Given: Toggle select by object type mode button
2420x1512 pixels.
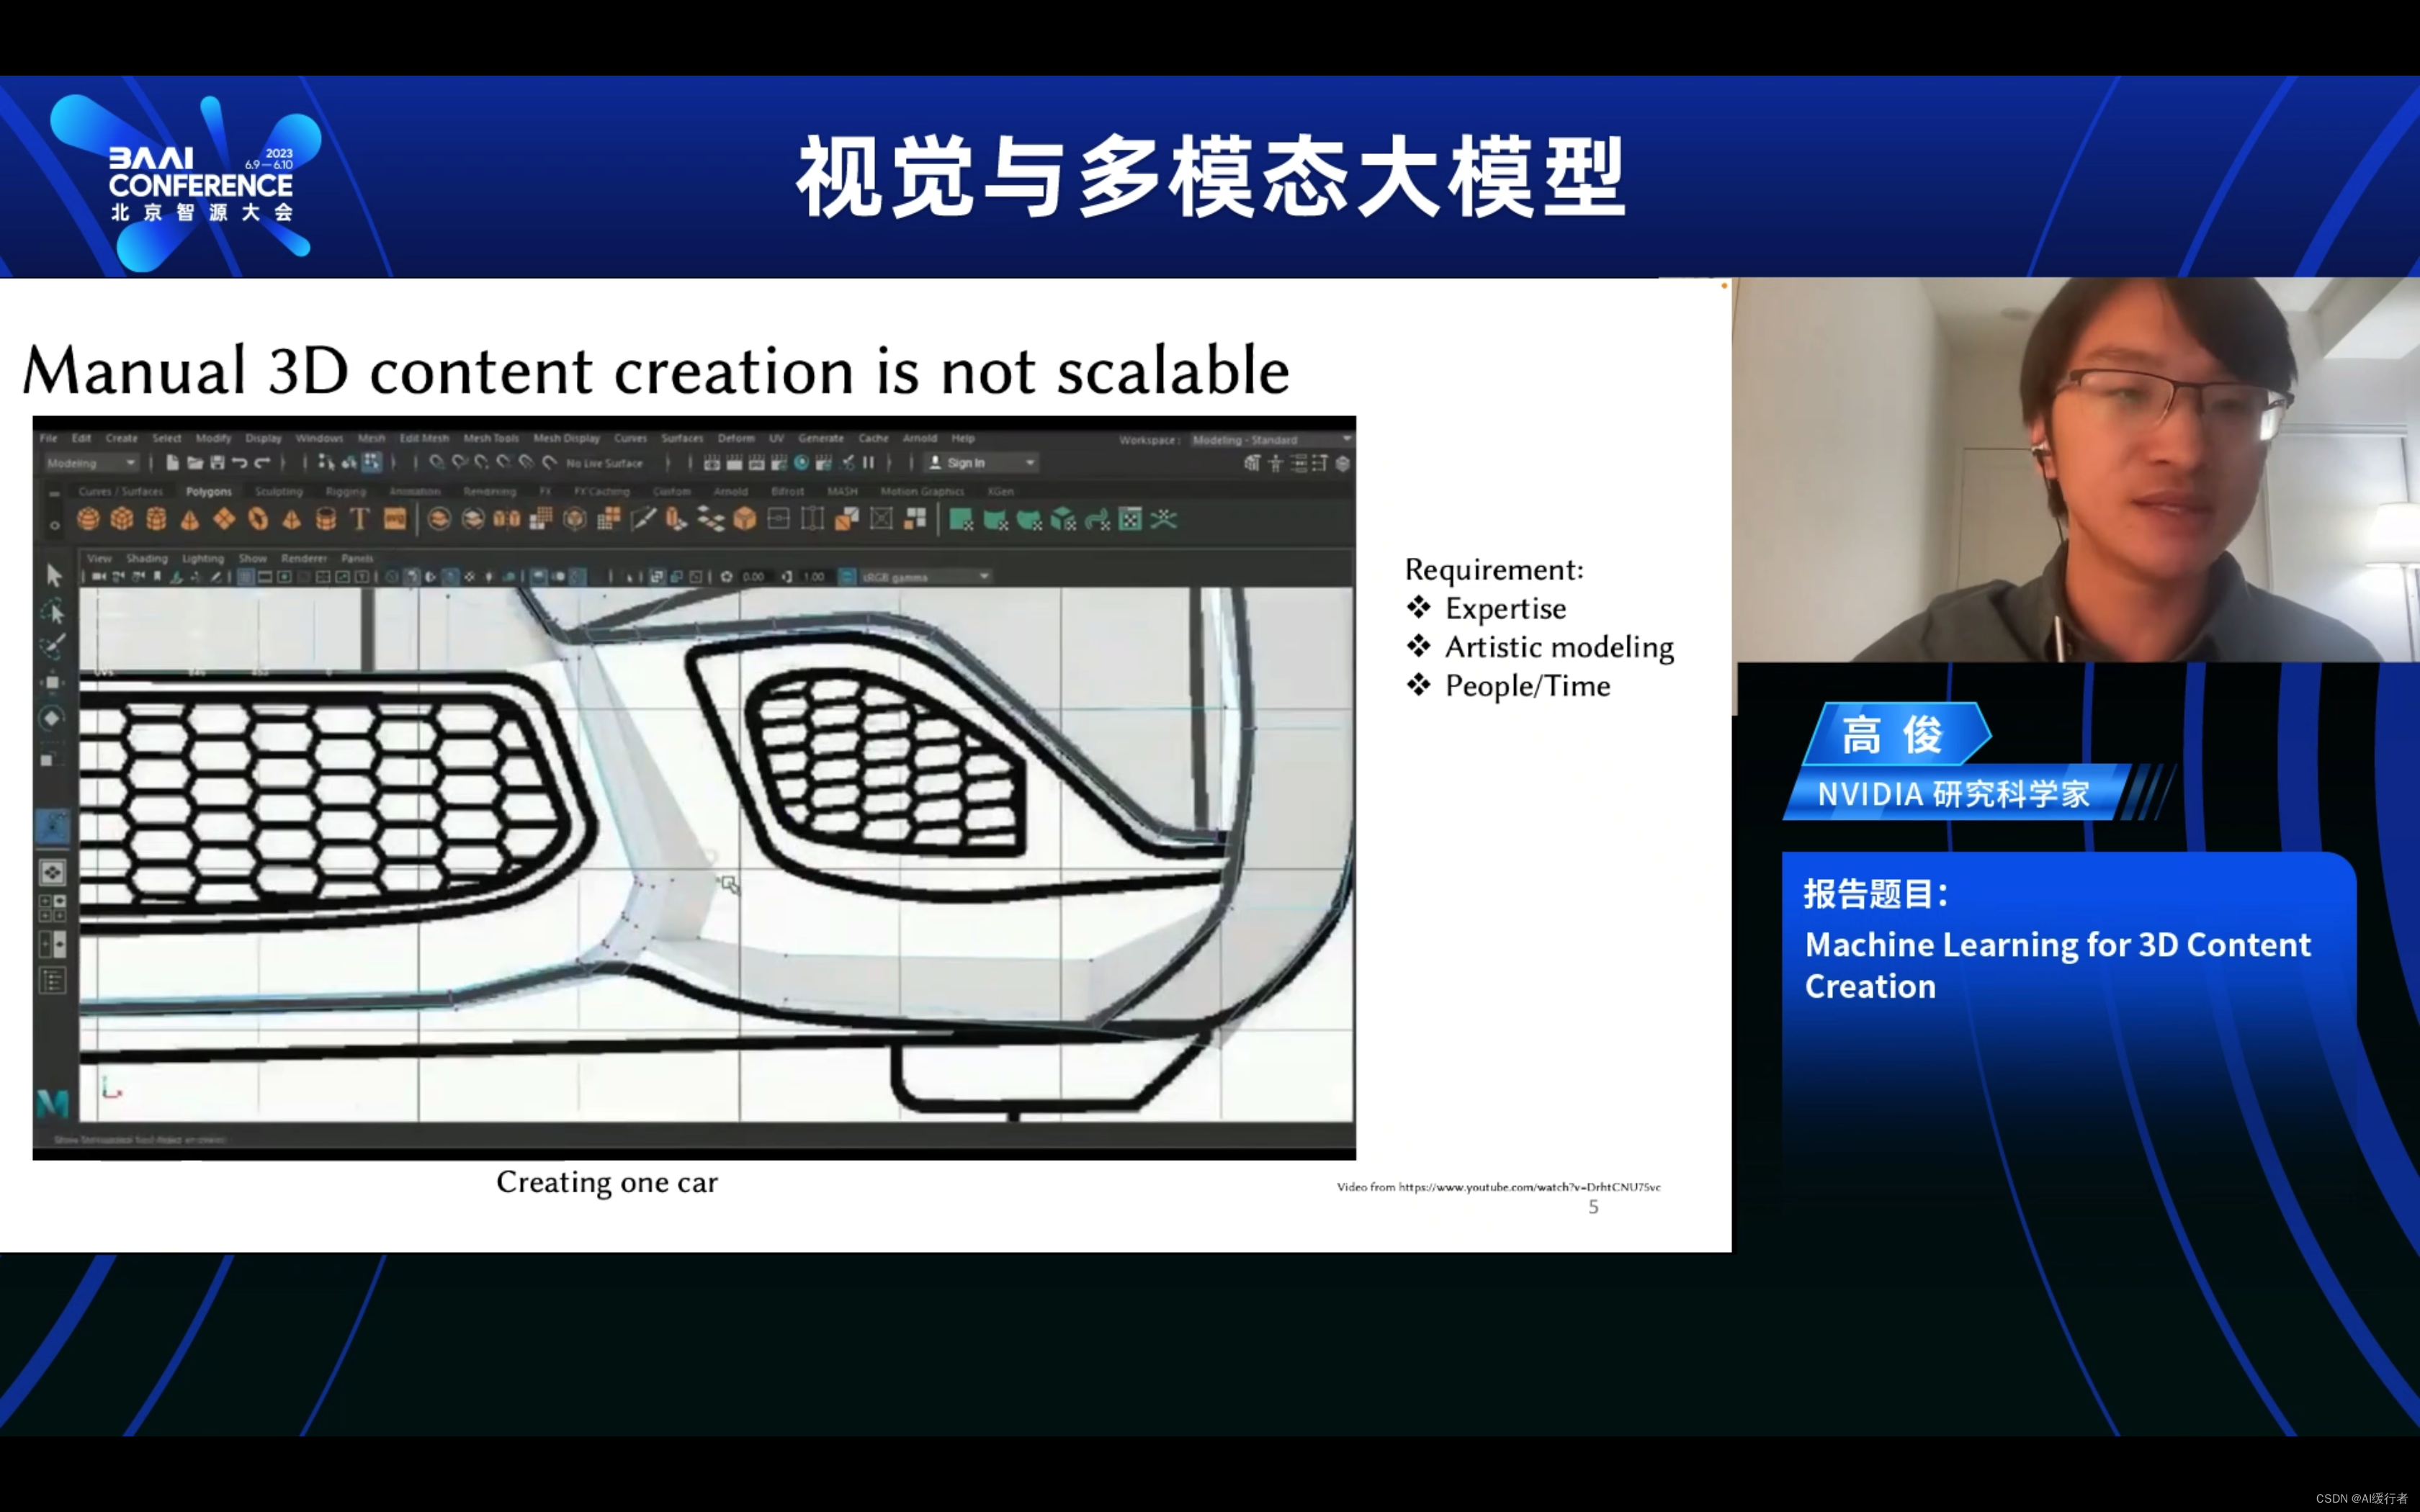Looking at the screenshot, I should point(349,462).
